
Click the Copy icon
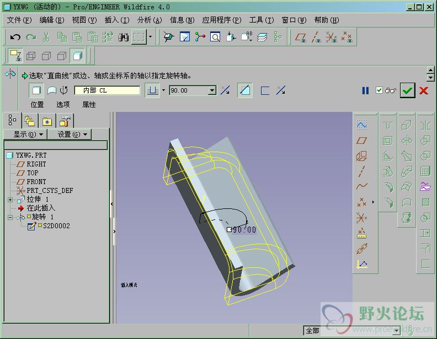click(x=62, y=37)
